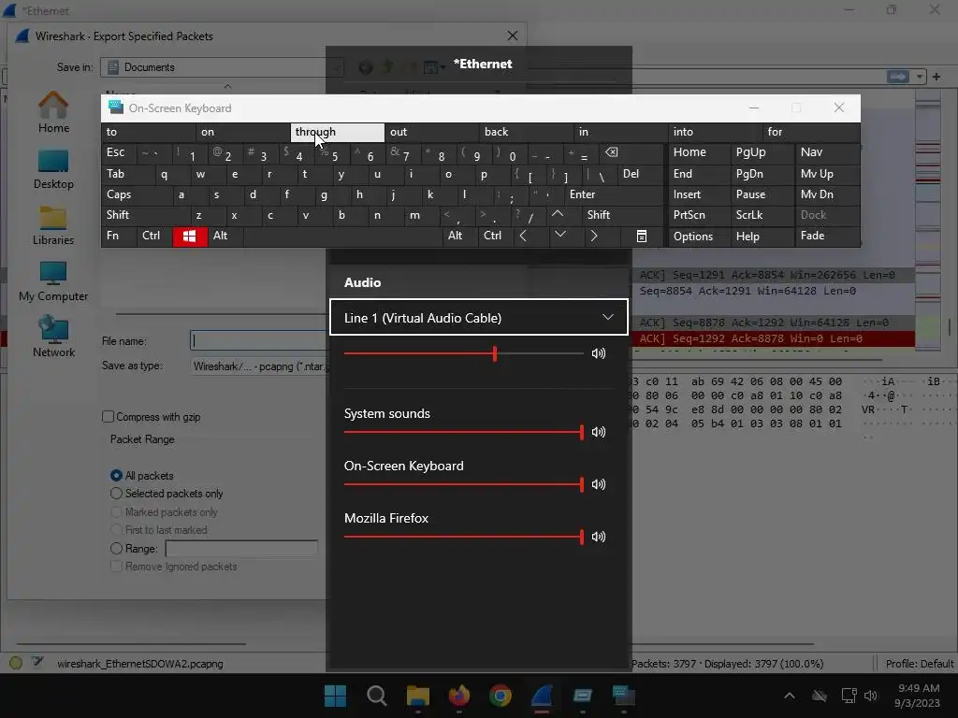
Task: Open Network location in save dialog
Action: [x=53, y=337]
